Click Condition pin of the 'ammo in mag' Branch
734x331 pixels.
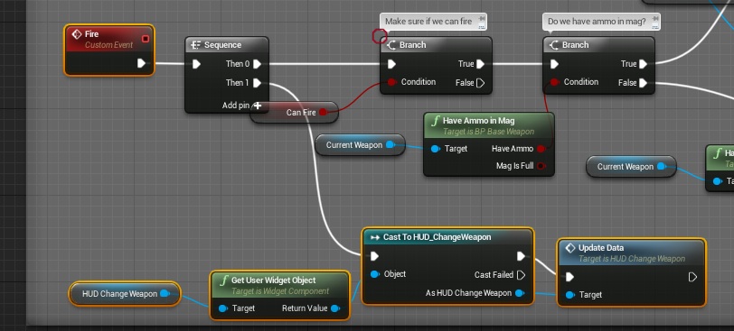click(x=554, y=82)
